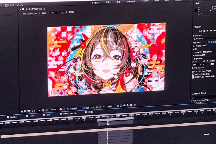Select the ライブラリ workspace
This screenshot has height=144, width=216.
tap(145, 1)
